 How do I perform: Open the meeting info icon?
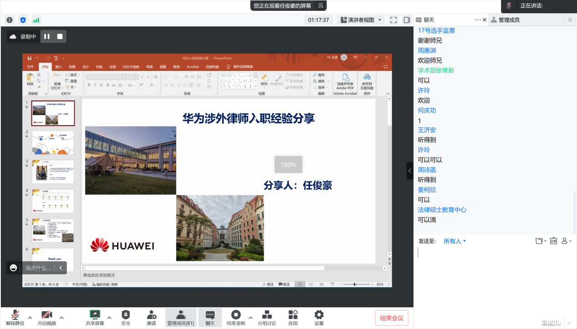click(10, 20)
